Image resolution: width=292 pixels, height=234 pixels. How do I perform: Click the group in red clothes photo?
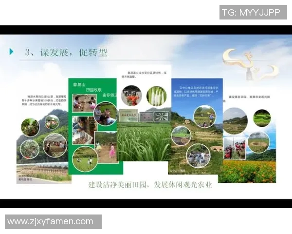235,149
